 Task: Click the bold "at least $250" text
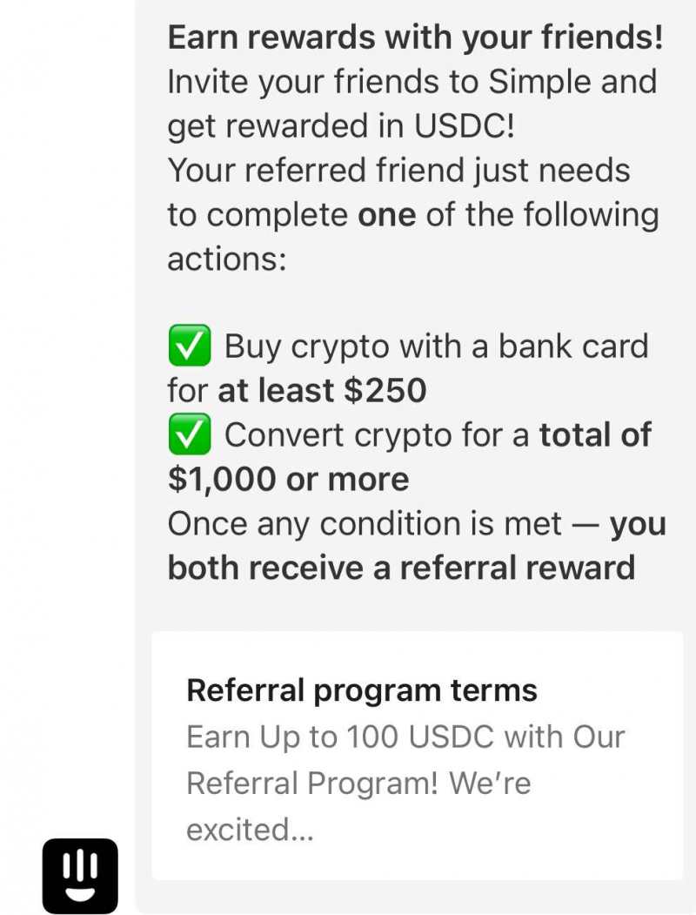pos(322,391)
